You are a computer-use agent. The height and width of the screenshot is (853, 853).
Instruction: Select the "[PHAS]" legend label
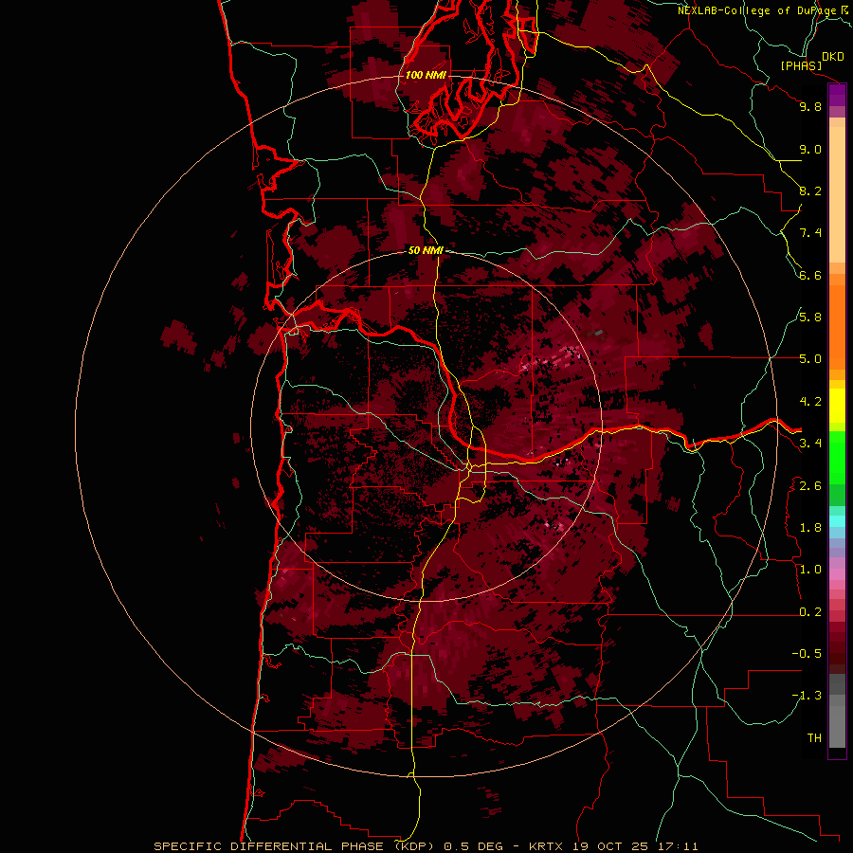click(801, 65)
